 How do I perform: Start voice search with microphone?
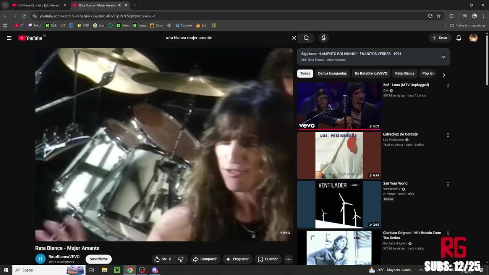pos(324,38)
